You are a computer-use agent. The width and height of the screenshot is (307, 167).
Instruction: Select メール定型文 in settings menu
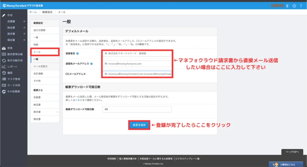pyautogui.click(x=41, y=67)
